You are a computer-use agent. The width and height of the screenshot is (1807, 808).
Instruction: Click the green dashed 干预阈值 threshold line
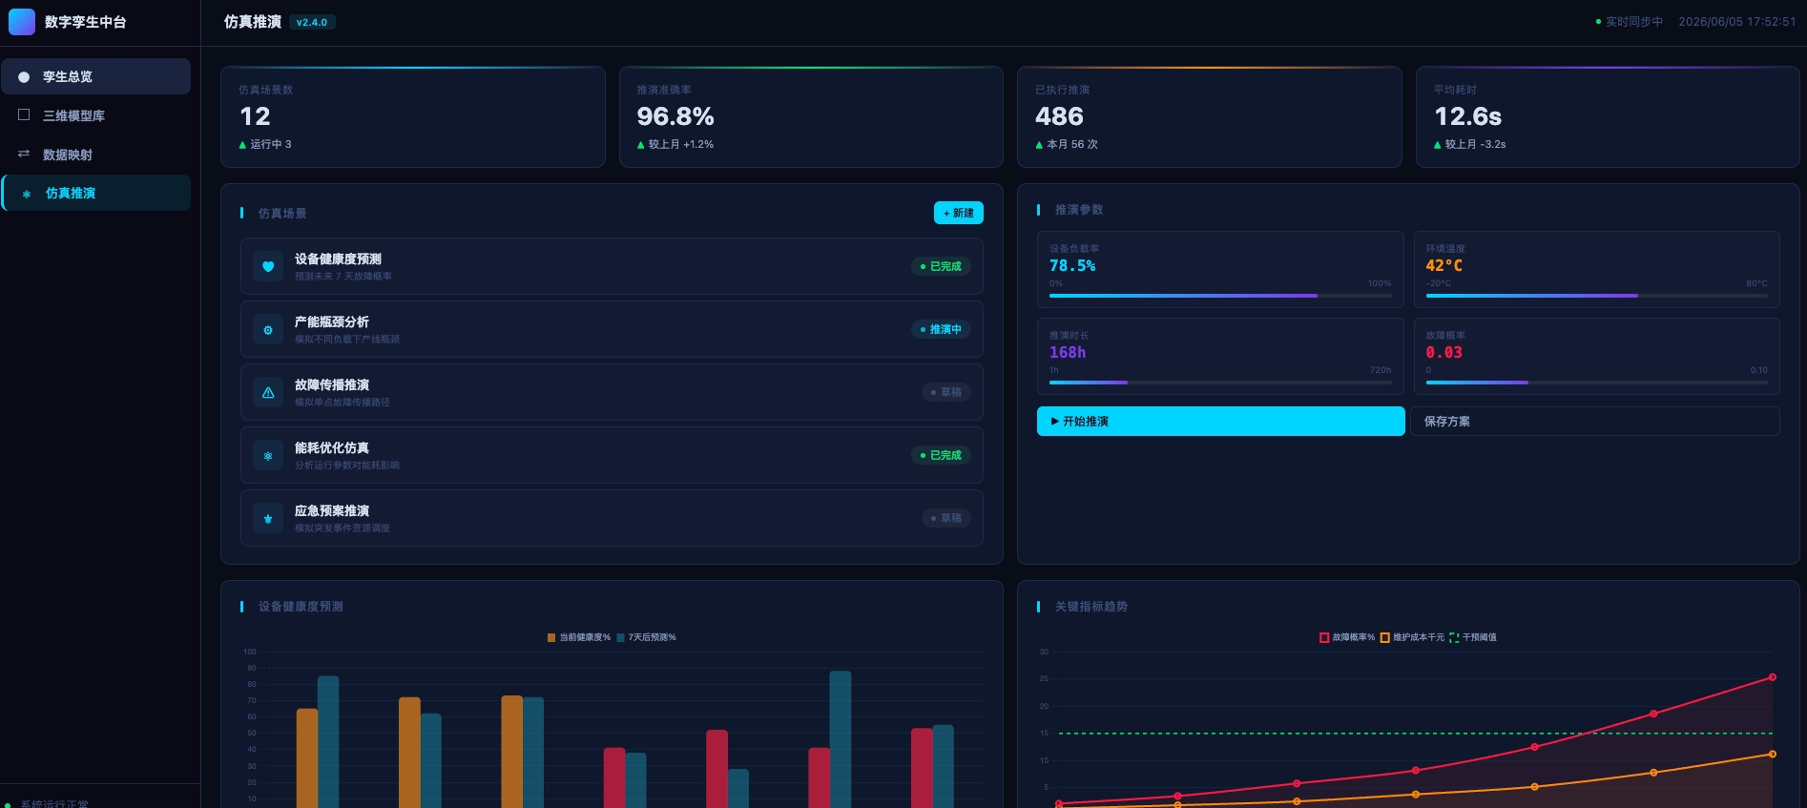1416,734
